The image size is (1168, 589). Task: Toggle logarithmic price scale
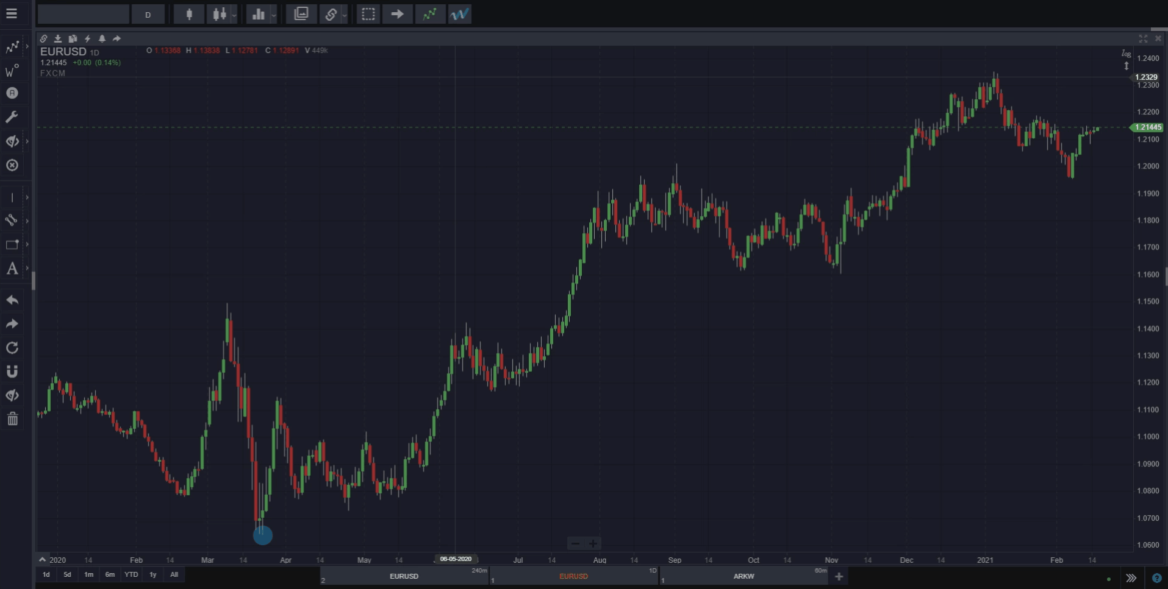1125,53
